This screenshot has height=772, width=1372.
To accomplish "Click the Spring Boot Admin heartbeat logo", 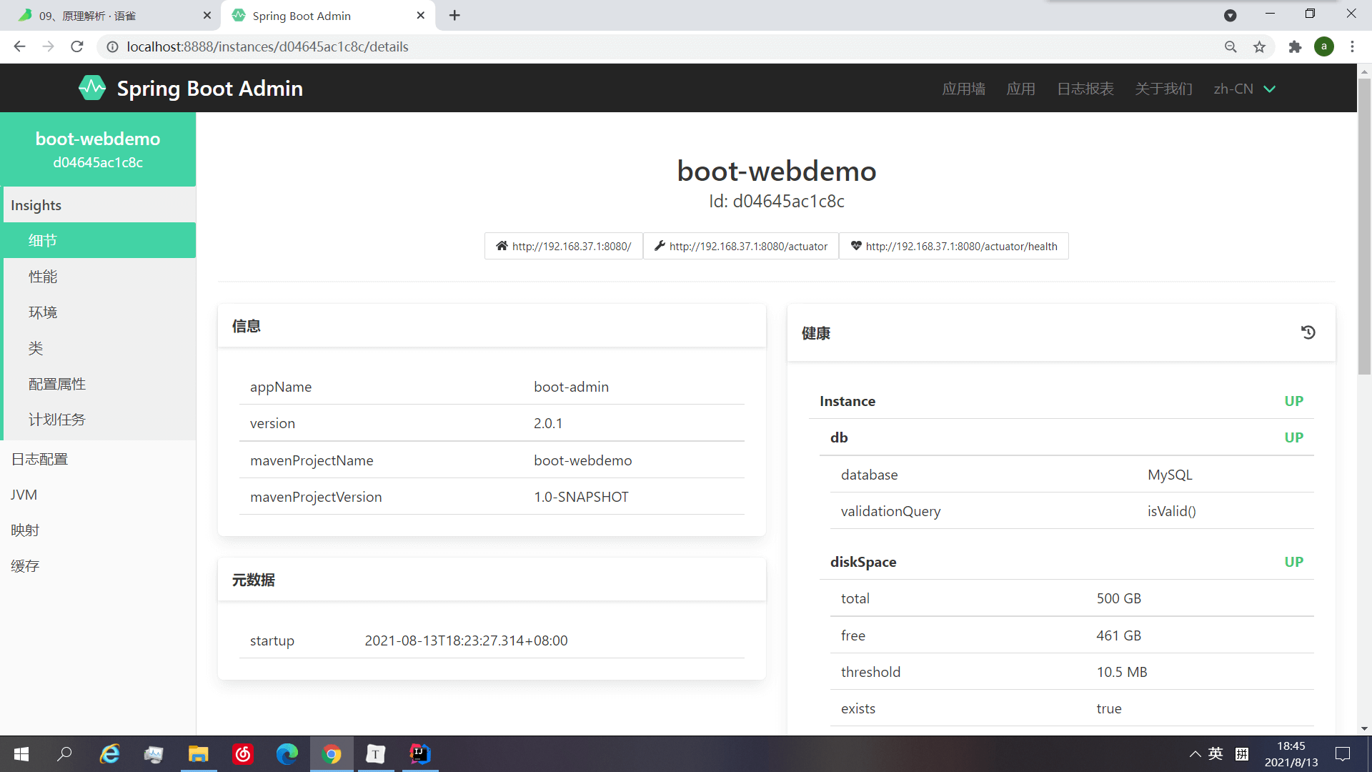I will pos(92,88).
